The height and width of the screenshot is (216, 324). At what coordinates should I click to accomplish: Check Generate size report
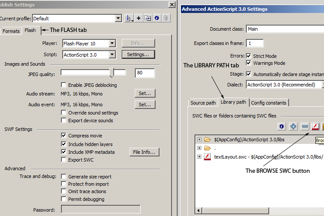tap(64, 177)
